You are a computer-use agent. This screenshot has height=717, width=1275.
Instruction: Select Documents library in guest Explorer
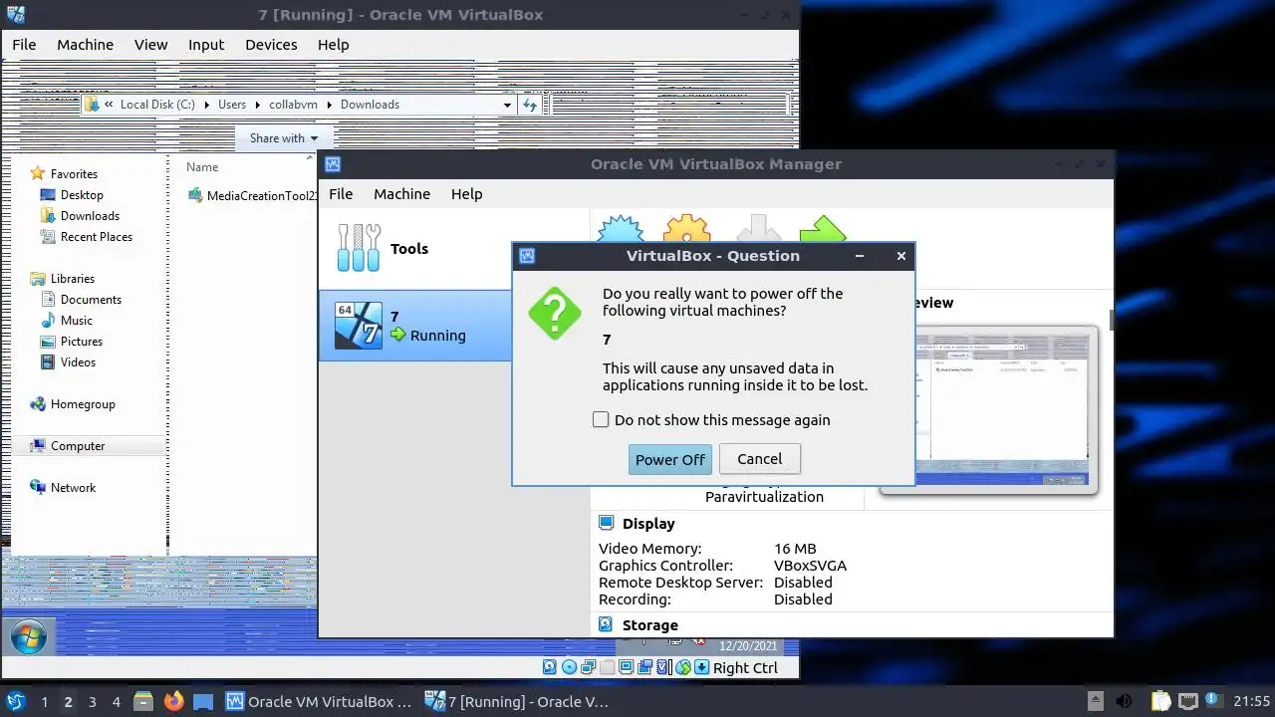[x=91, y=300]
